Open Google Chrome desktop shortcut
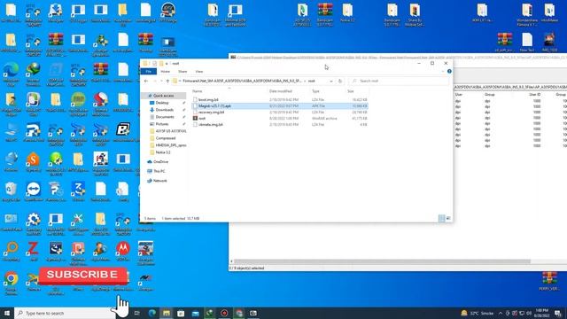The width and height of the screenshot is (567, 319). 12,282
